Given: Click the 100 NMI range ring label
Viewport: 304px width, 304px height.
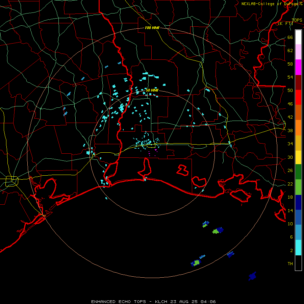Looking at the screenshot, I should coord(152,28).
